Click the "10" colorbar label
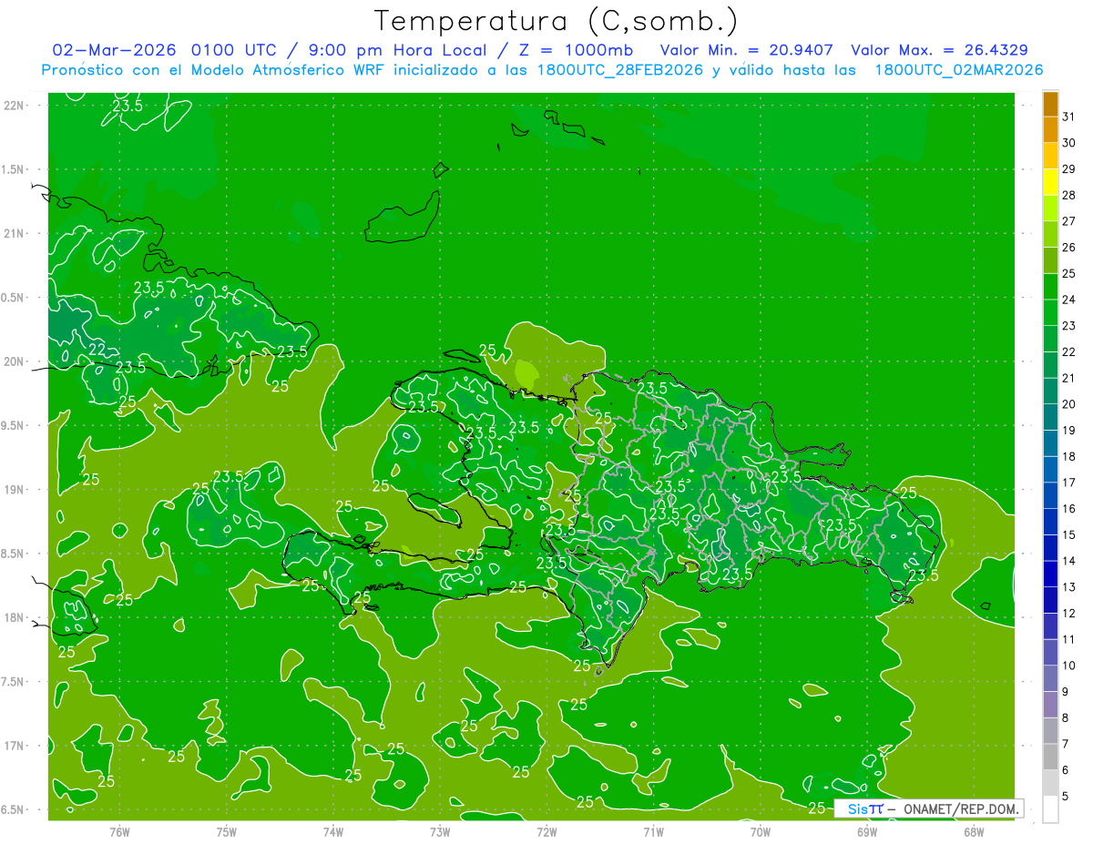The width and height of the screenshot is (1093, 844). point(1069,666)
